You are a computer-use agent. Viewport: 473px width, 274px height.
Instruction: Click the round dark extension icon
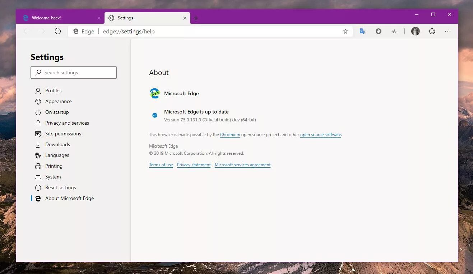[379, 31]
